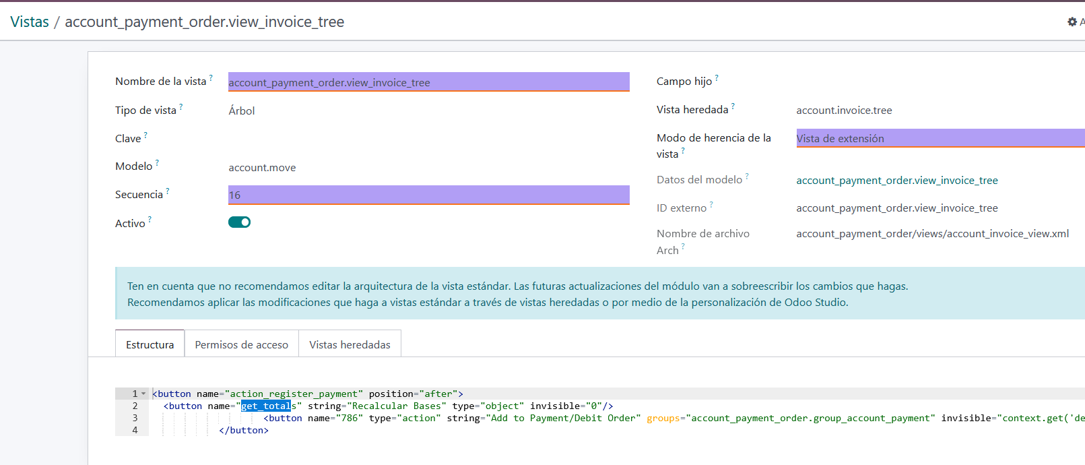The width and height of the screenshot is (1085, 465).
Task: Click into the Nombre de la vista field
Action: (428, 82)
